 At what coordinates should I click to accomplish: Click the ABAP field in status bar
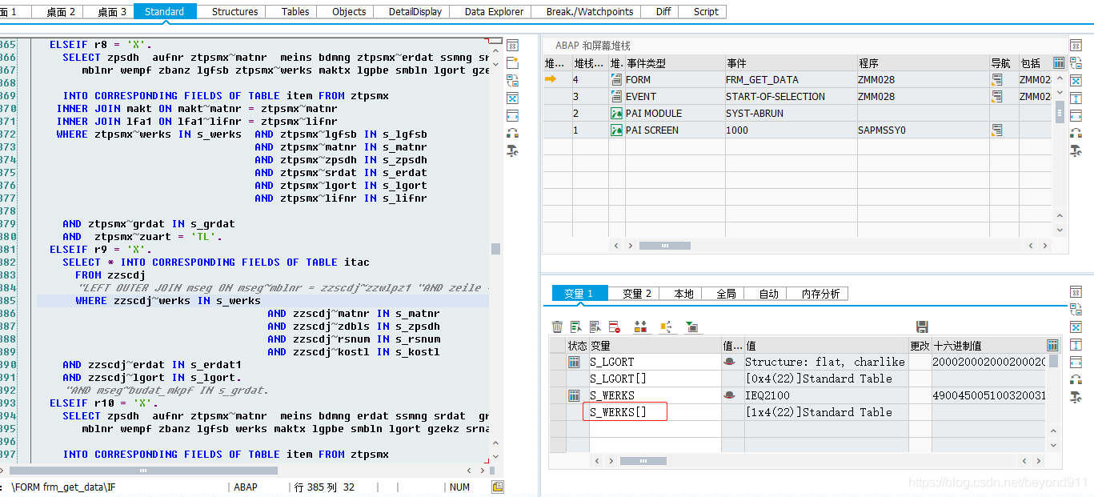246,487
